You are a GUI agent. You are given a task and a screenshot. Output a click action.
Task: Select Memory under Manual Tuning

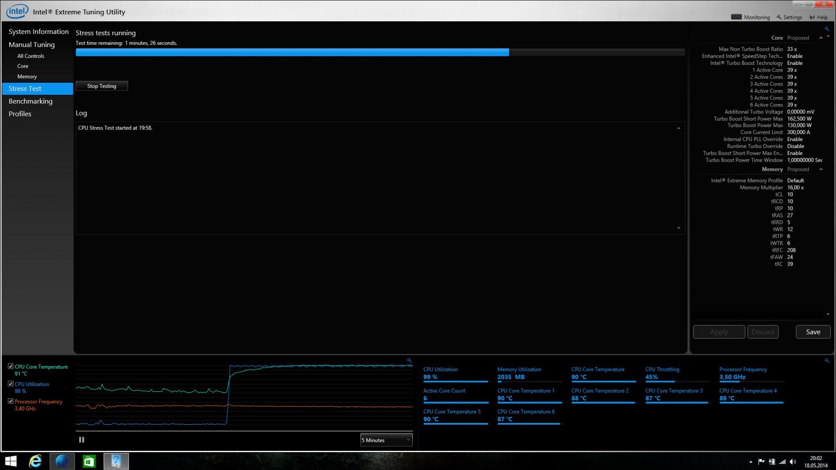pyautogui.click(x=27, y=77)
